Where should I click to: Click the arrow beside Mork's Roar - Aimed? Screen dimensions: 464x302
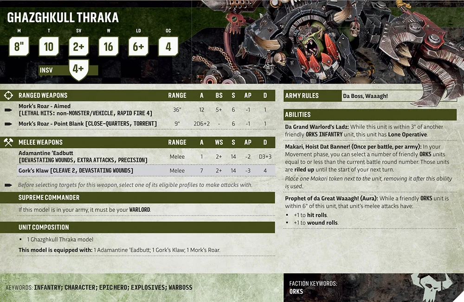pos(8,110)
